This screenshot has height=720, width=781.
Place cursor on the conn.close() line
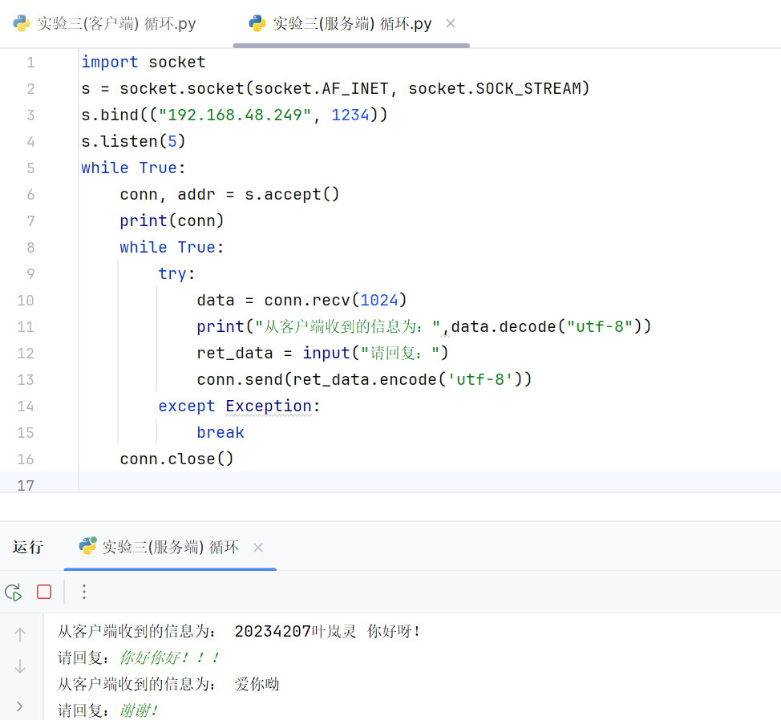pyautogui.click(x=176, y=459)
